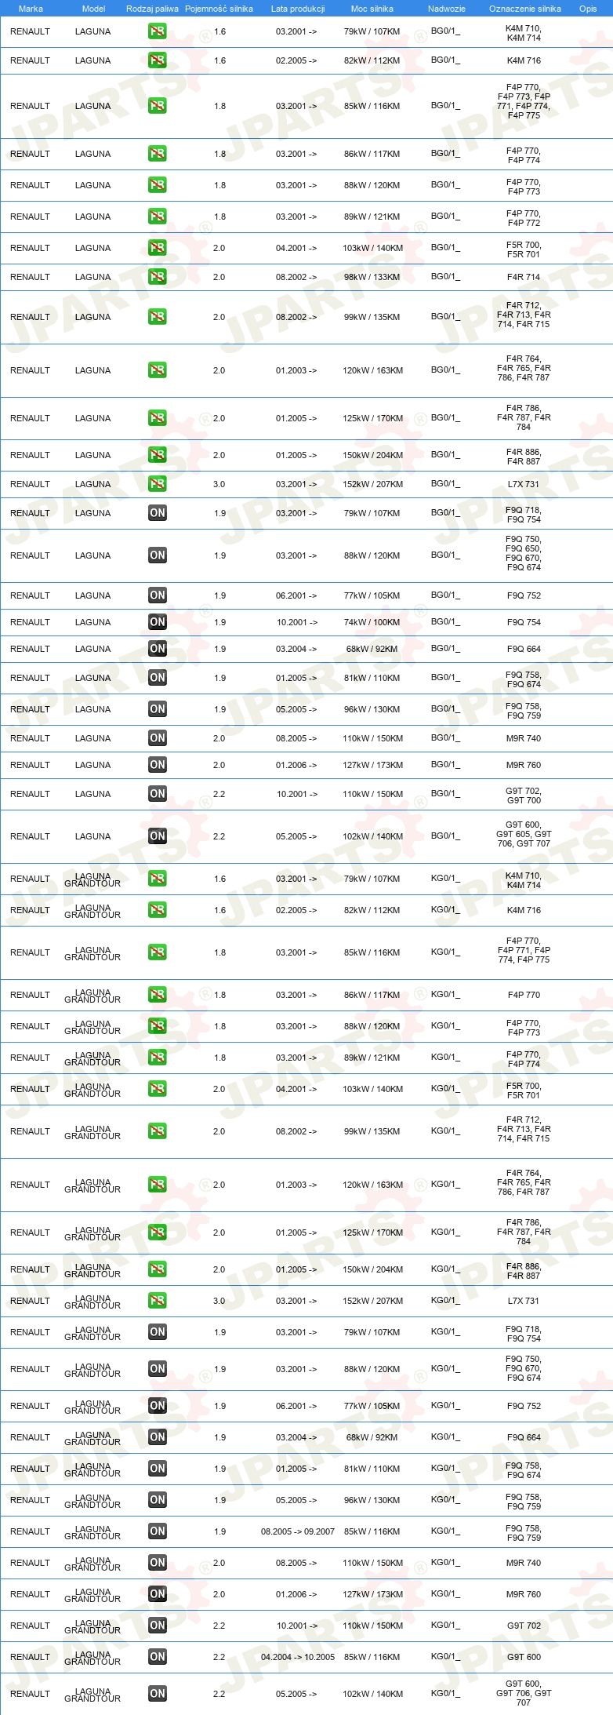The image size is (613, 1715).
Task: Click PB icon in Grandtour KG0/1_ 86kW / 117KM row
Action: (x=158, y=995)
